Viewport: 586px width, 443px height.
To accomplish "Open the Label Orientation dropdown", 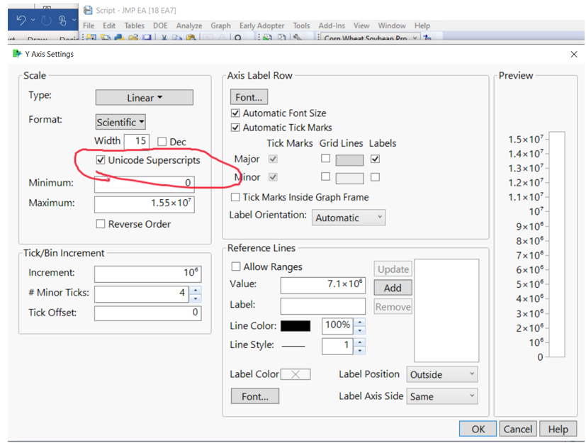I will [348, 218].
